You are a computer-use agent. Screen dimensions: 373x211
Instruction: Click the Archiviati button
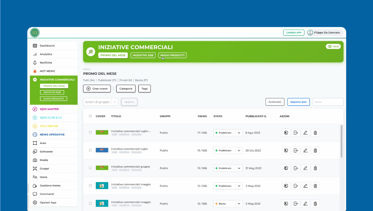(x=275, y=102)
